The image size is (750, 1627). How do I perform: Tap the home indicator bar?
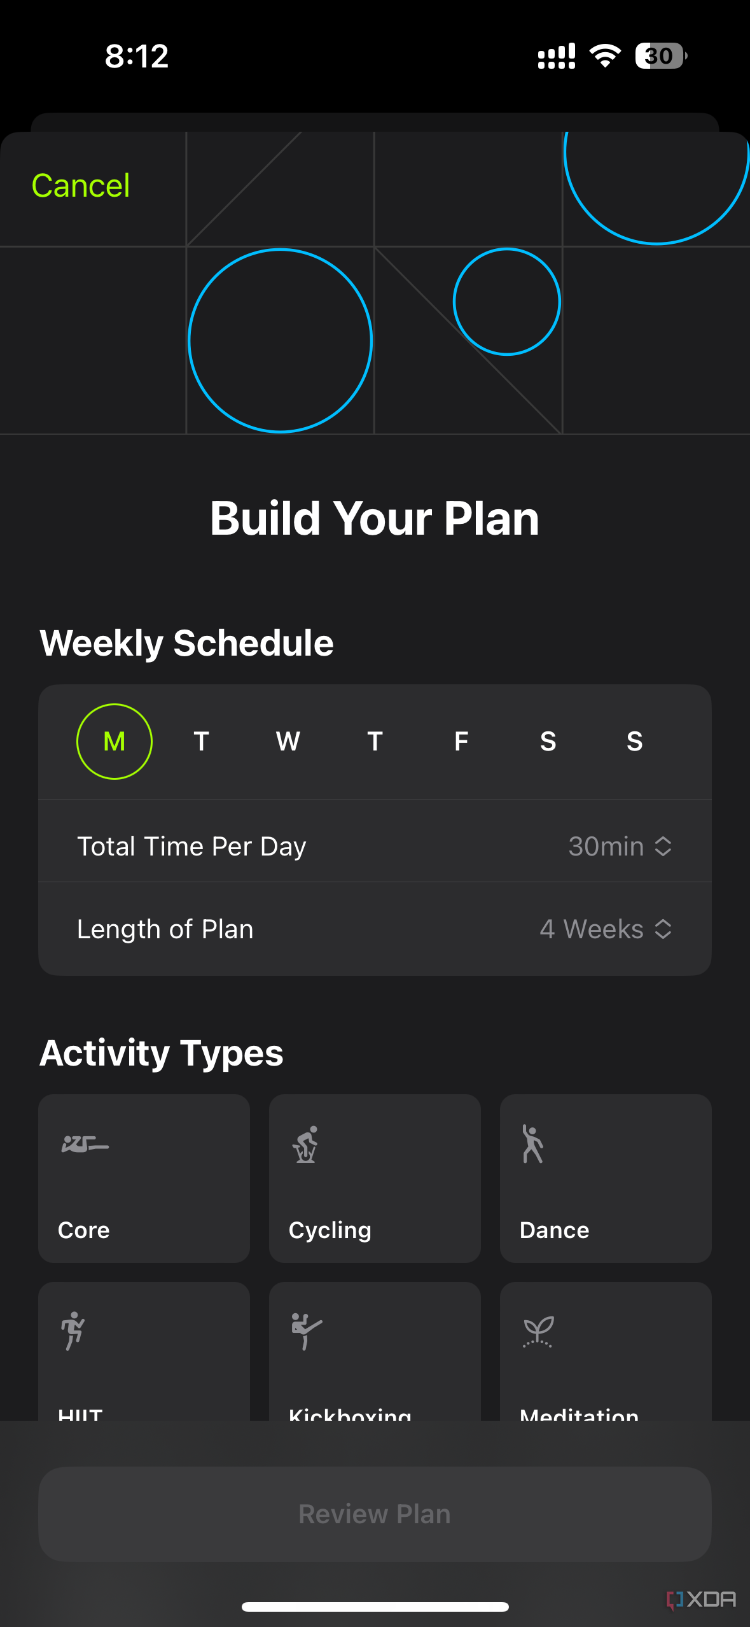[x=375, y=1607]
